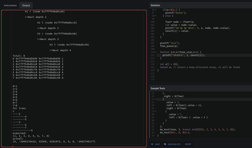Click the 'do_test(tree, 8, ...' line
252x148 pixels.
(x=198, y=129)
